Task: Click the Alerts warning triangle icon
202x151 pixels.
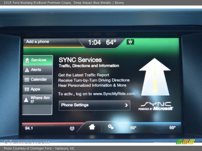Action: click(x=27, y=70)
